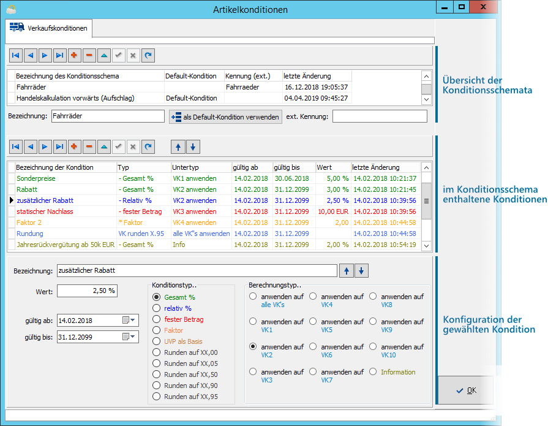
Task: Post schema changes with upper checkmark icon
Action: tap(119, 55)
